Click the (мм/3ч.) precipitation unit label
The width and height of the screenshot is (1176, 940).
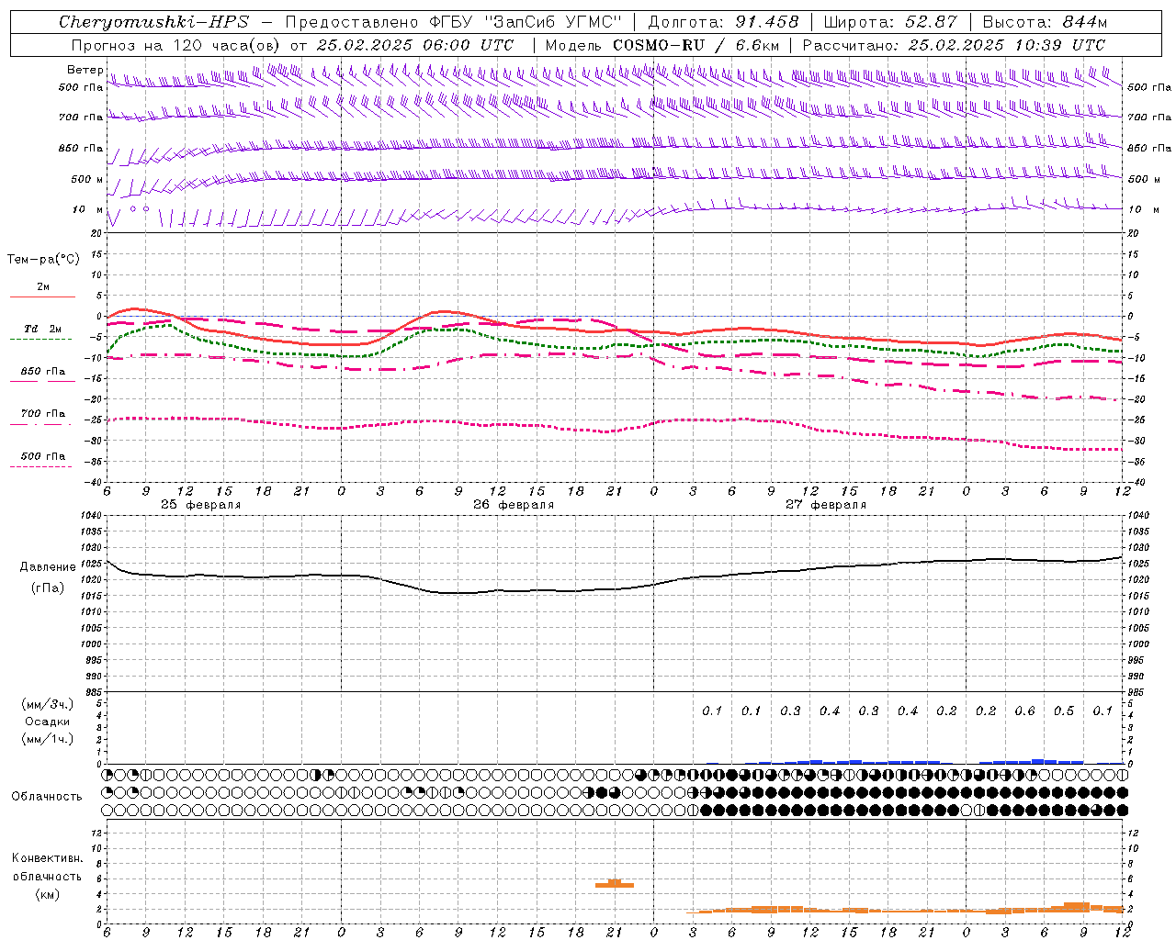coord(48,704)
